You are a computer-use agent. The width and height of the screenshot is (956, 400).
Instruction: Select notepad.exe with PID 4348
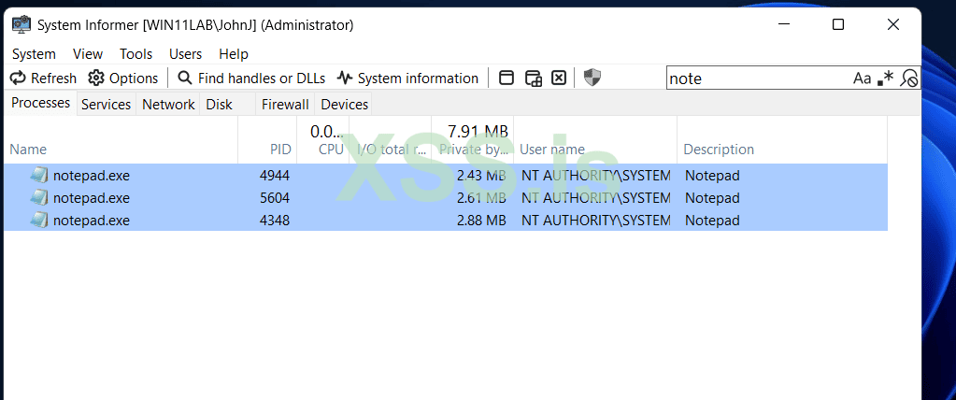tap(446, 220)
